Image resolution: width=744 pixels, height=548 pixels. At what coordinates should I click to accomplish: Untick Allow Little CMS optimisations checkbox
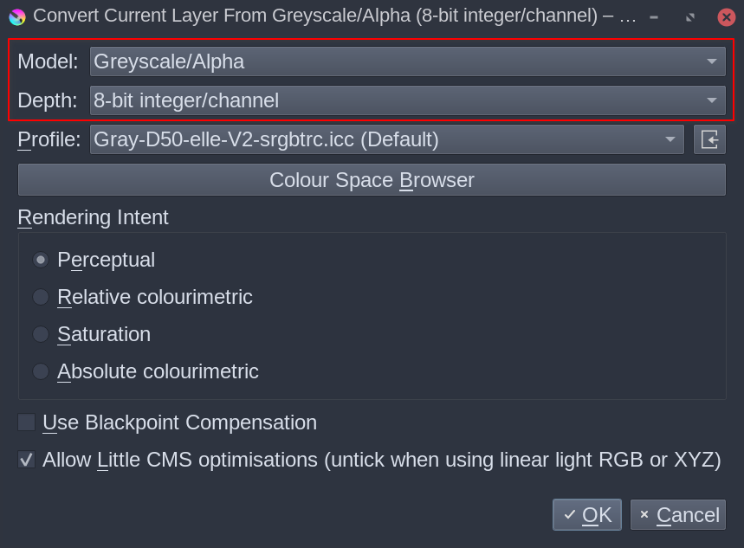27,460
